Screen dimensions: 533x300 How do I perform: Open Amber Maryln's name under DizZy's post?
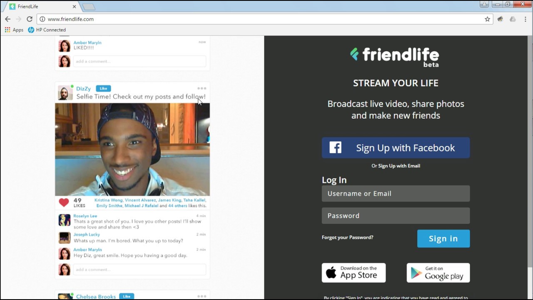tap(87, 250)
